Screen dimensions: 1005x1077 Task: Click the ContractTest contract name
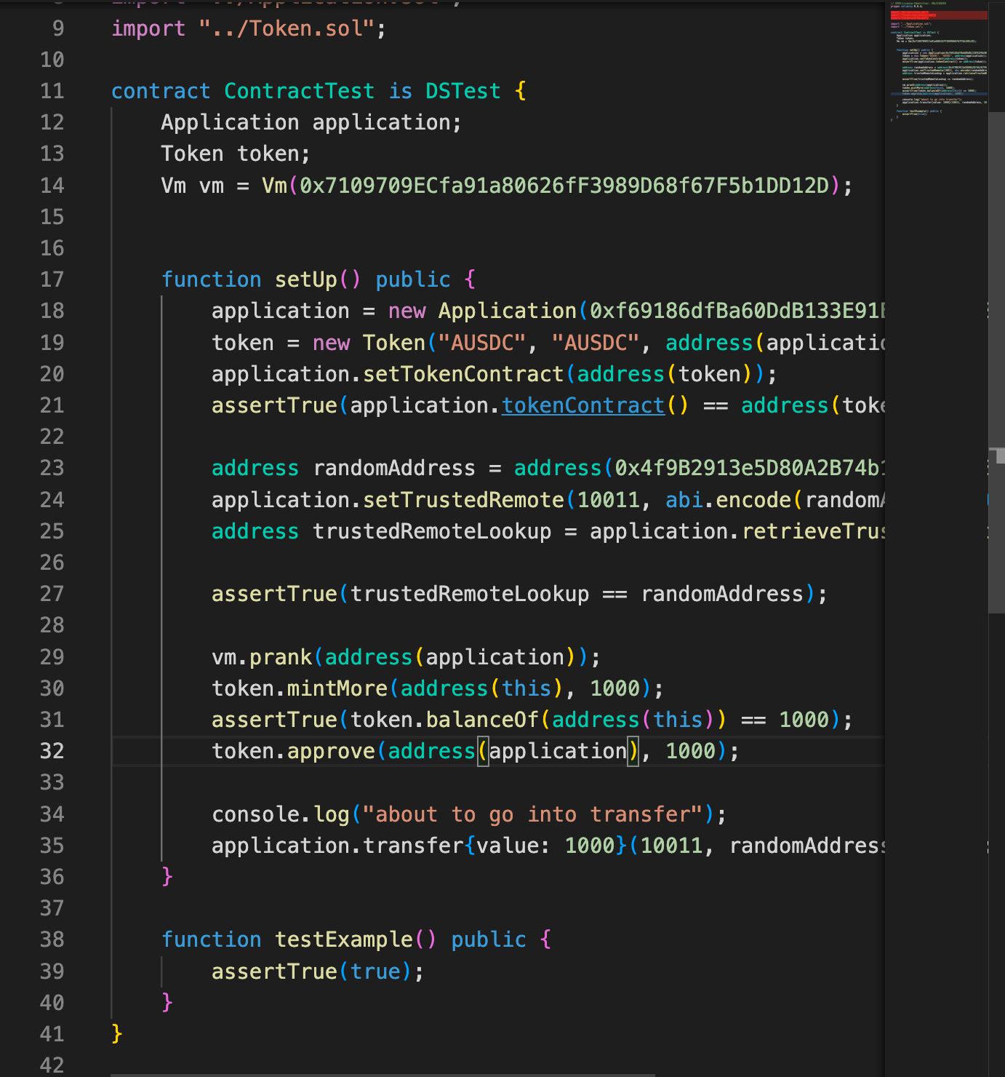point(299,91)
